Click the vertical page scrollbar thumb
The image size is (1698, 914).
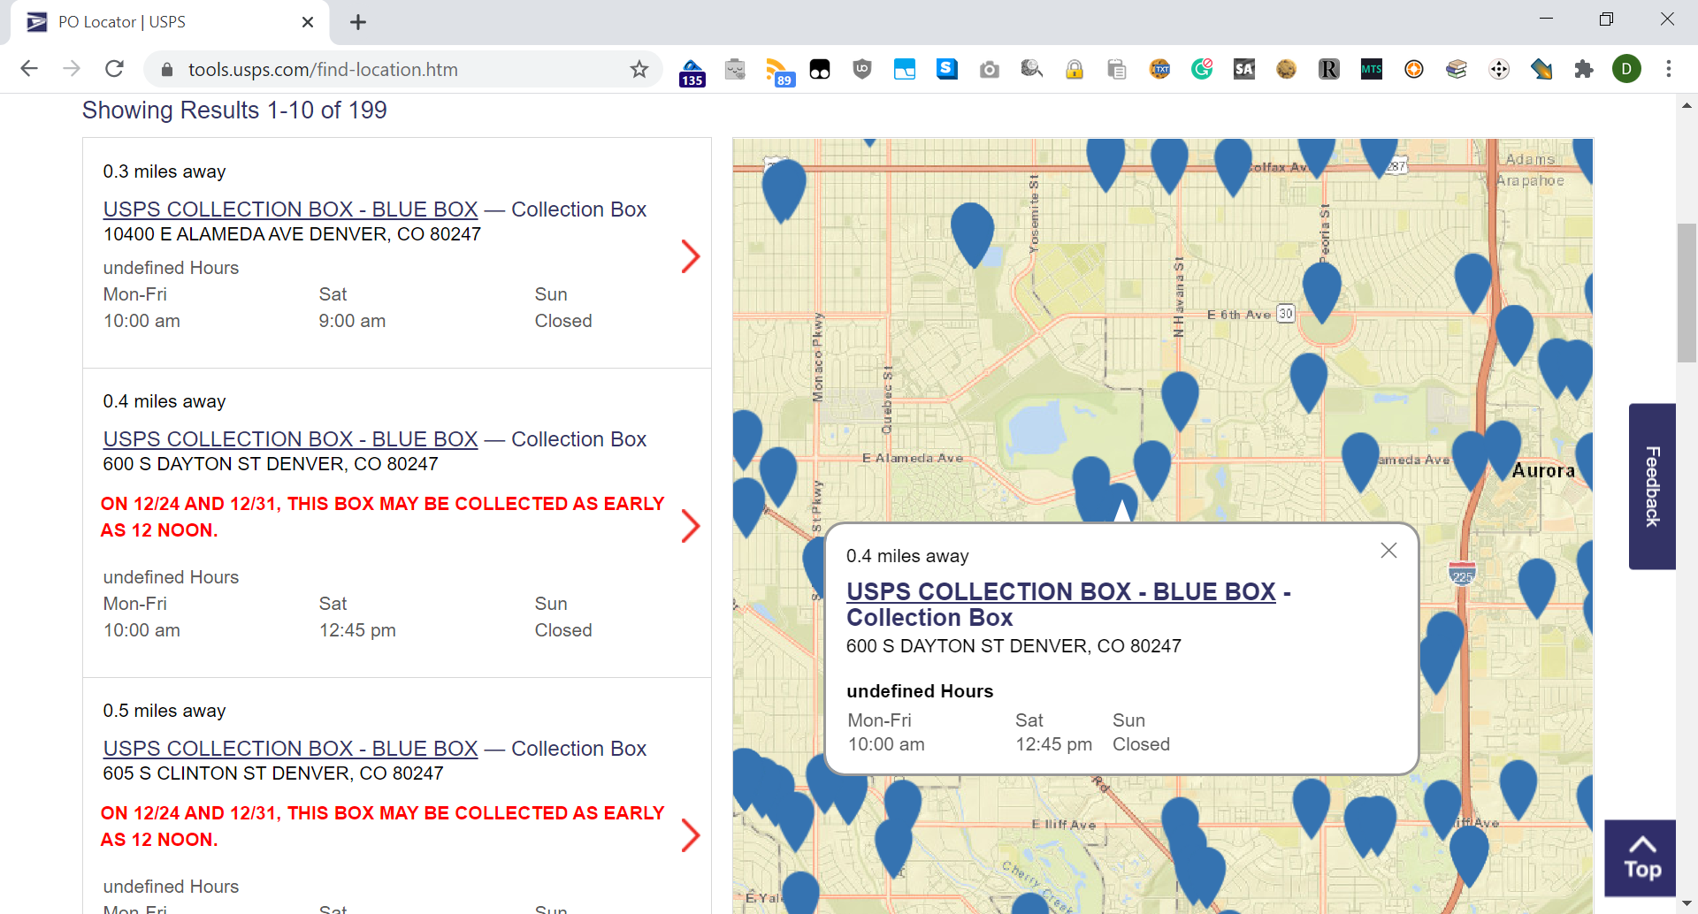1687,293
